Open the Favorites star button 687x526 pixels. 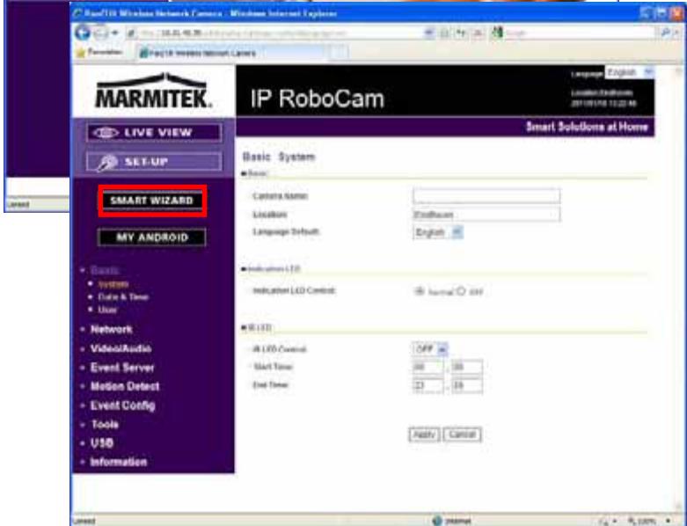pos(100,52)
